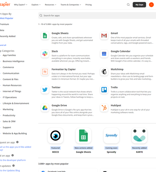
Task: Expand the Why Zapier? menu
Action: tap(20, 5)
